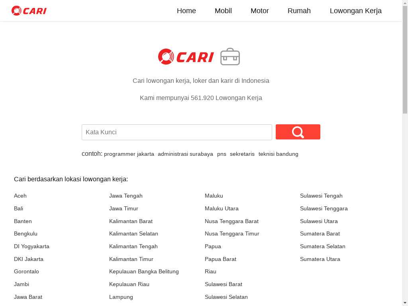Choose the Gorontalo location
Image resolution: width=408 pixels, height=306 pixels.
tap(27, 272)
